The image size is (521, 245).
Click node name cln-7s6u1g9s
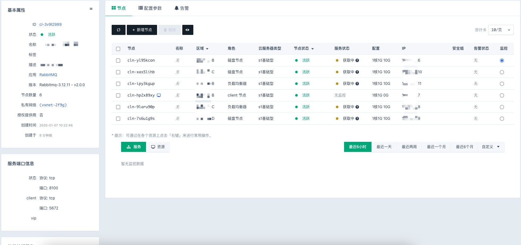tap(141, 119)
